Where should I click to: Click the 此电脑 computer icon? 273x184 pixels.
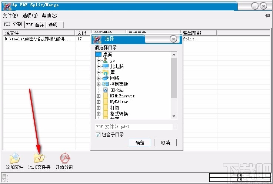click(106, 66)
